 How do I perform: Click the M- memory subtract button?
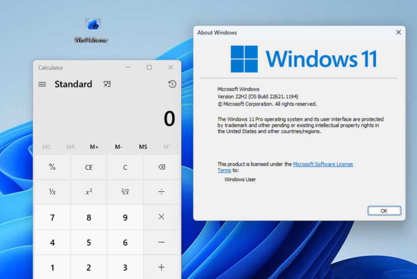[119, 147]
